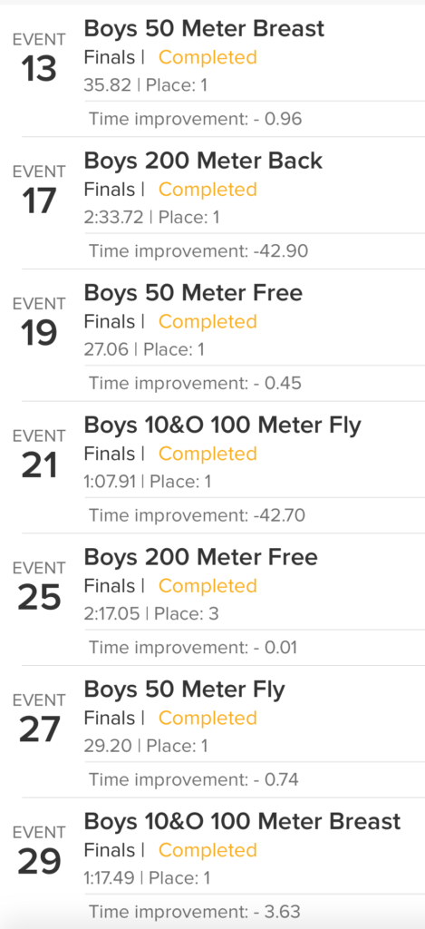Select Event 13 number label
Viewport: 425px width, 929px height.
(x=39, y=70)
